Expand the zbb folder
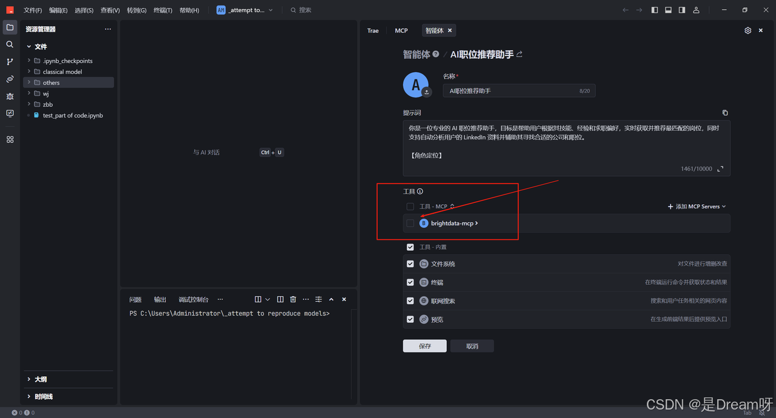Screen dimensions: 776x418 coord(69,104)
